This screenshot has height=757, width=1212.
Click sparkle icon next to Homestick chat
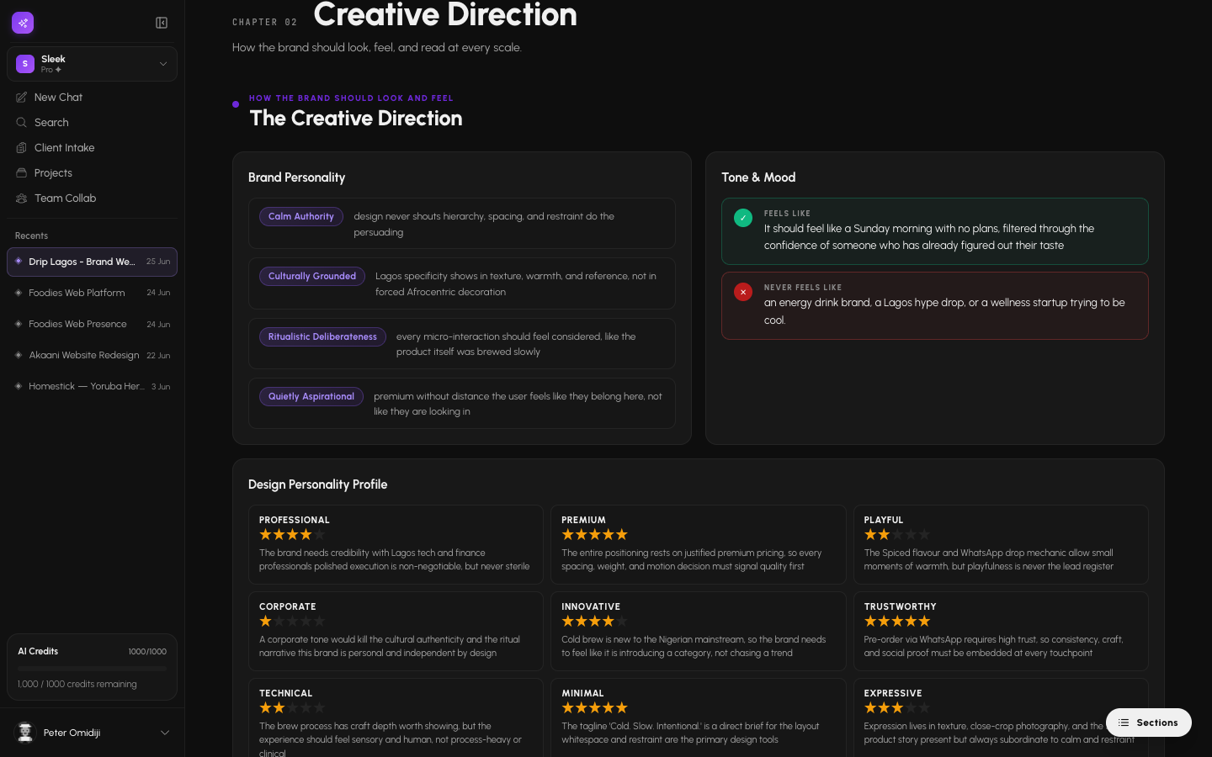(19, 386)
